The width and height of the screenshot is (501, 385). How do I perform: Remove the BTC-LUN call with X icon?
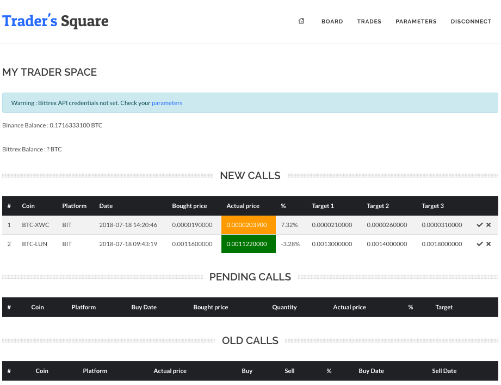pos(488,244)
